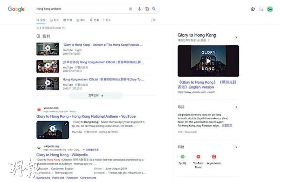Clear the search box with X icon

coord(131,9)
